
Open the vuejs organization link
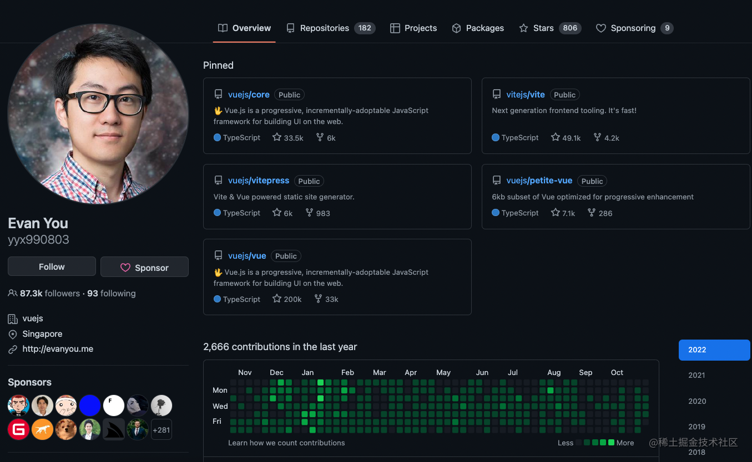[x=33, y=319]
